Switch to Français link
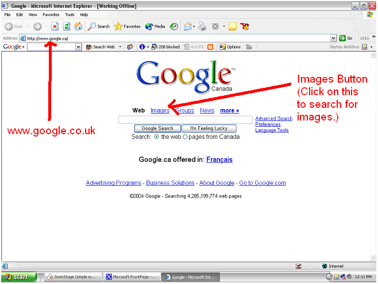This screenshot has height=284, width=378. click(x=219, y=159)
